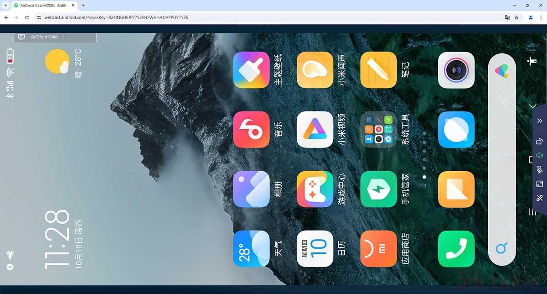Launch the camera app in the dock
This screenshot has width=547, height=294.
coord(456,70)
